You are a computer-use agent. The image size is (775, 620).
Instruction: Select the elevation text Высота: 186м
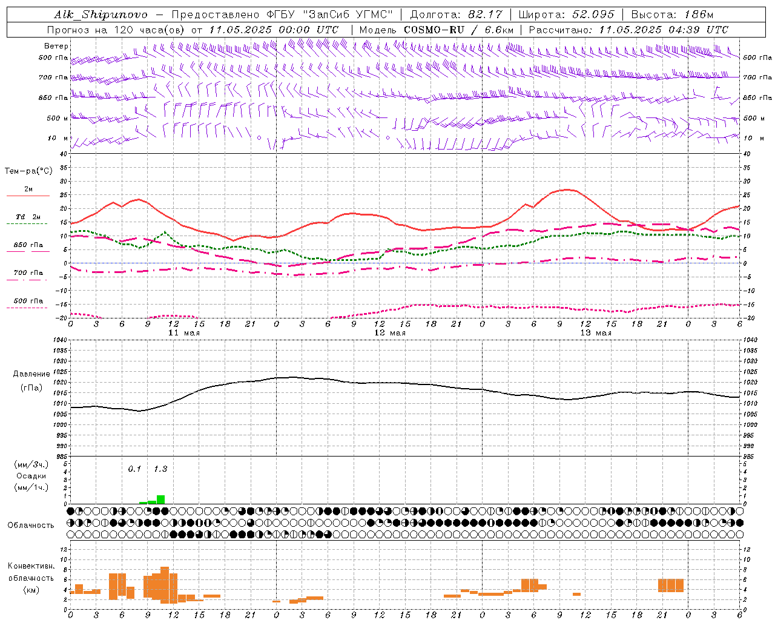coord(673,15)
